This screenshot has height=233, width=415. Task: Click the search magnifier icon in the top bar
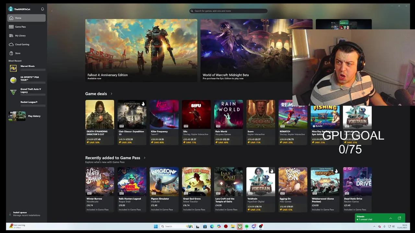coord(192,11)
